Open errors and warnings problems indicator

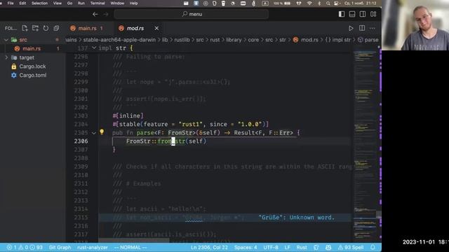click(x=25, y=247)
